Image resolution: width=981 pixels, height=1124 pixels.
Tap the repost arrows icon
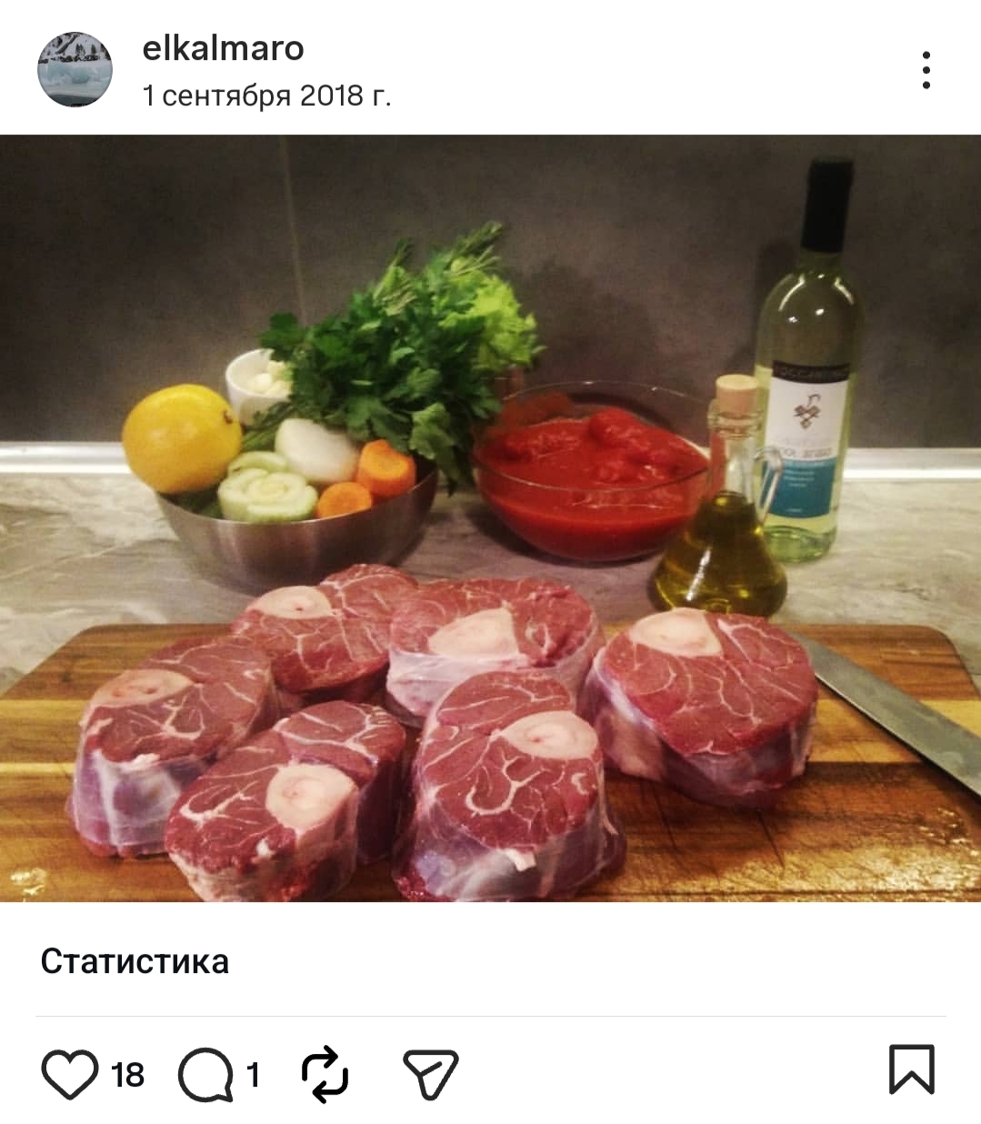325,1073
